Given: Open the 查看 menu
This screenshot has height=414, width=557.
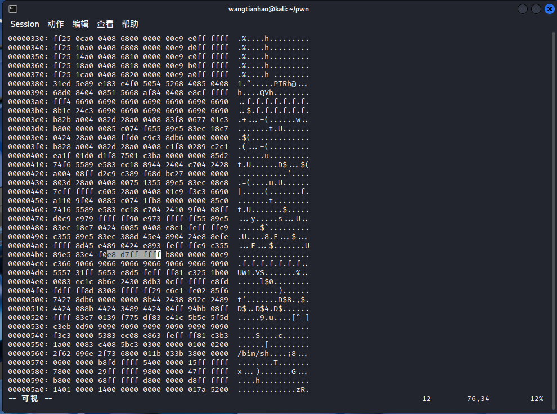Looking at the screenshot, I should tap(105, 24).
